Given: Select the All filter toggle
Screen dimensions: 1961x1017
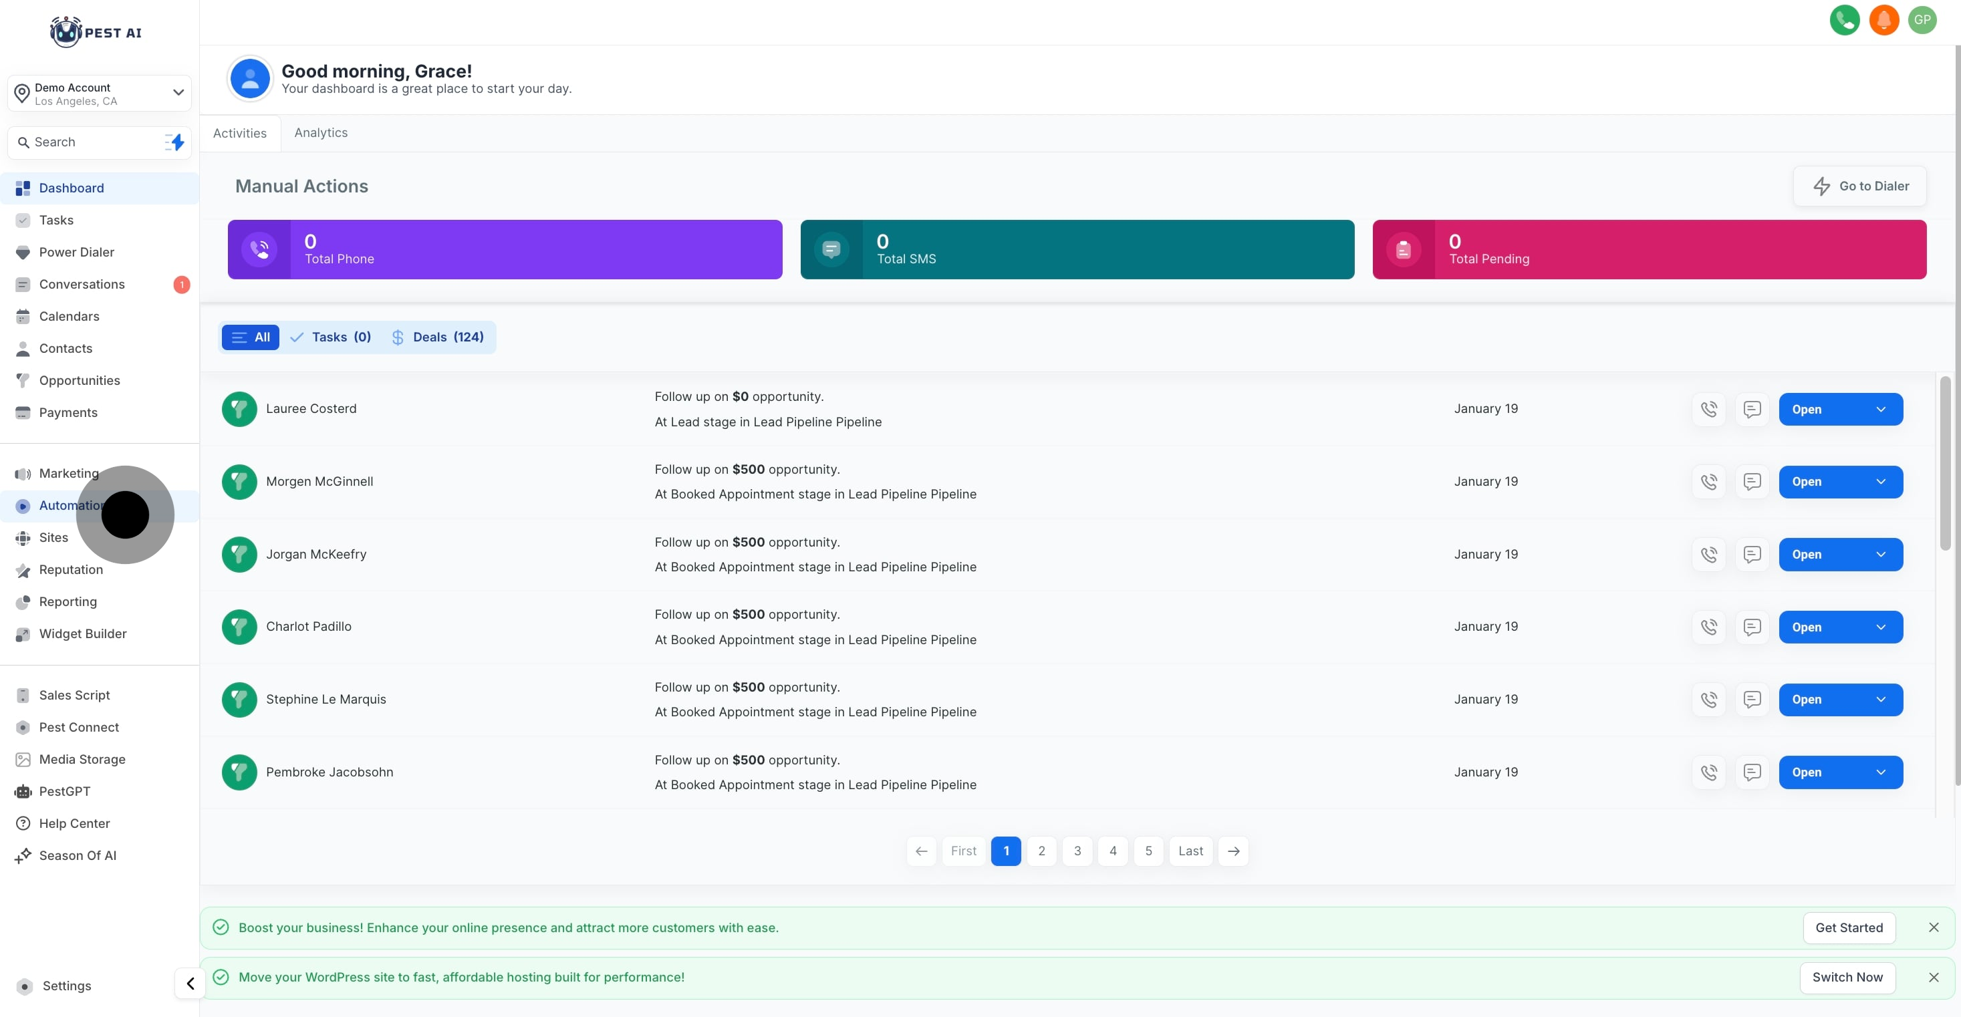Looking at the screenshot, I should 251,337.
